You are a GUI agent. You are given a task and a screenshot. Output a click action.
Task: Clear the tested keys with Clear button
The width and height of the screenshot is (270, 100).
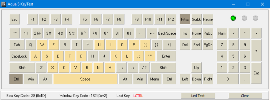tap(245, 96)
